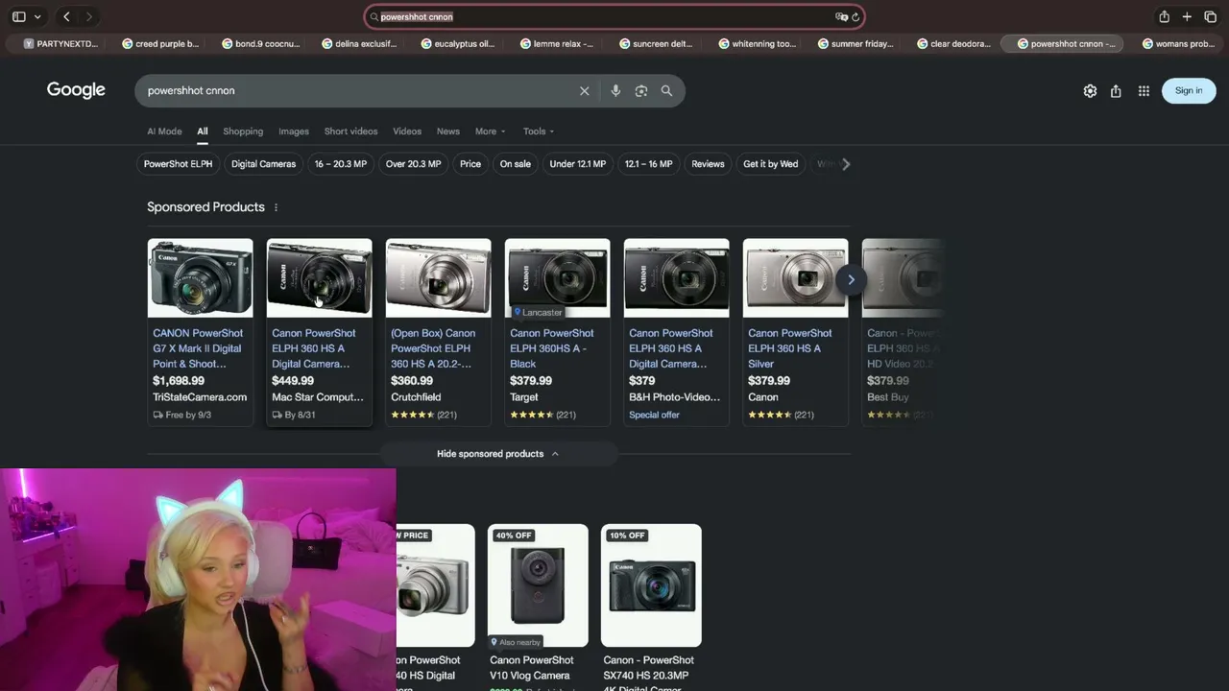Click the Google logo

[76, 90]
